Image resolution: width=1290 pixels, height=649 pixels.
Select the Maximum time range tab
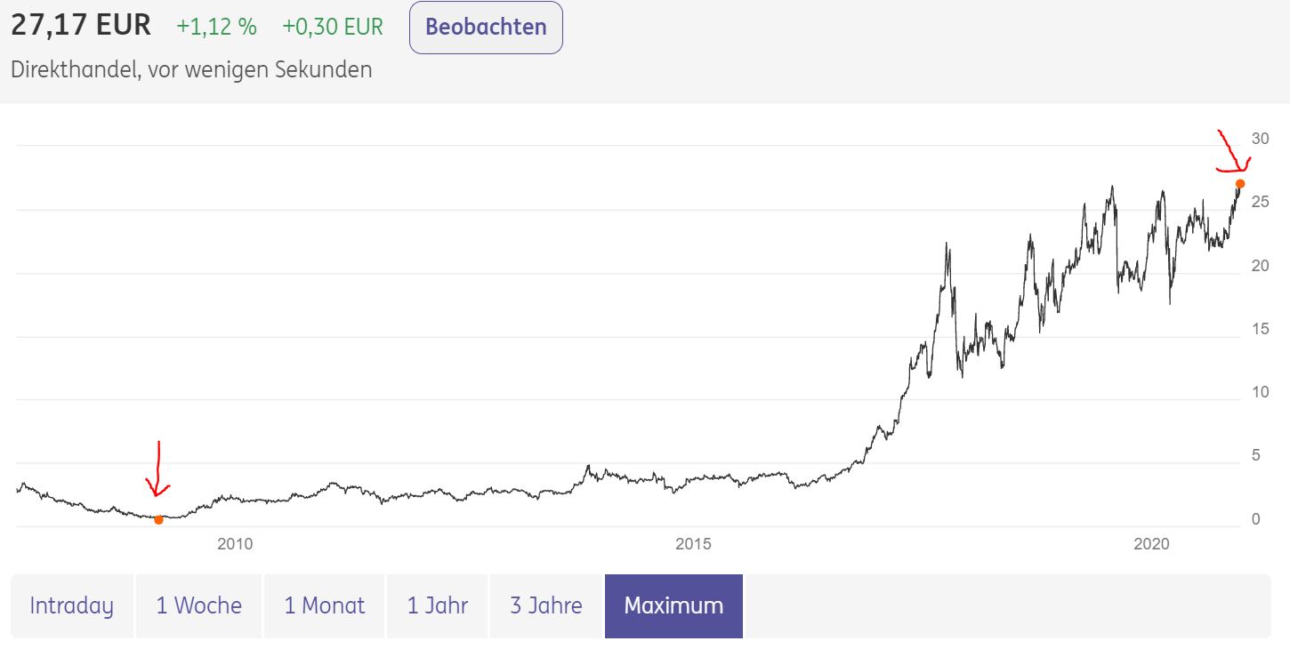click(673, 606)
